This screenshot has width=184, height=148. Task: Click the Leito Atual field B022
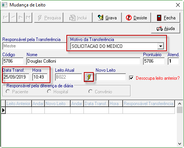[x=68, y=77]
